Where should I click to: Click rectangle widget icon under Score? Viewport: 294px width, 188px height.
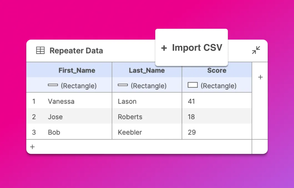(193, 85)
